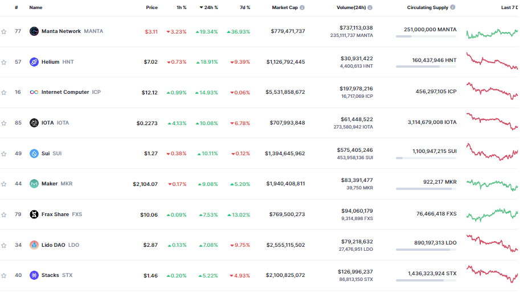Click Maker circulating supply progress bar
527x294 pixels.
[426, 189]
